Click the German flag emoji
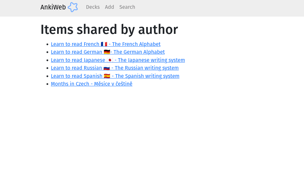This screenshot has height=179, width=304. click(107, 52)
